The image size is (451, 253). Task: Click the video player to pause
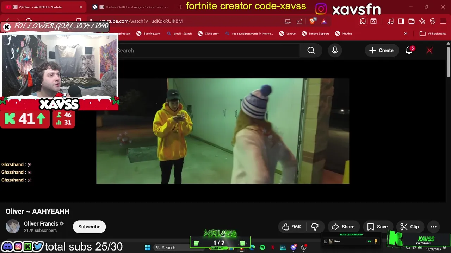[x=223, y=131]
